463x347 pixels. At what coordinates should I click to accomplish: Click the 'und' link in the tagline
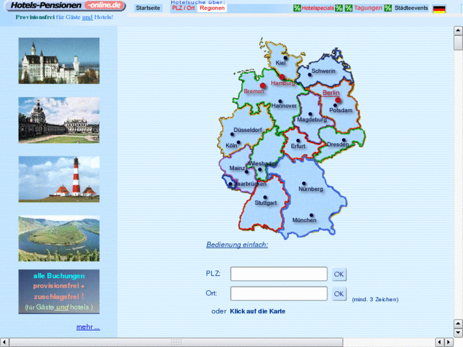[x=87, y=17]
